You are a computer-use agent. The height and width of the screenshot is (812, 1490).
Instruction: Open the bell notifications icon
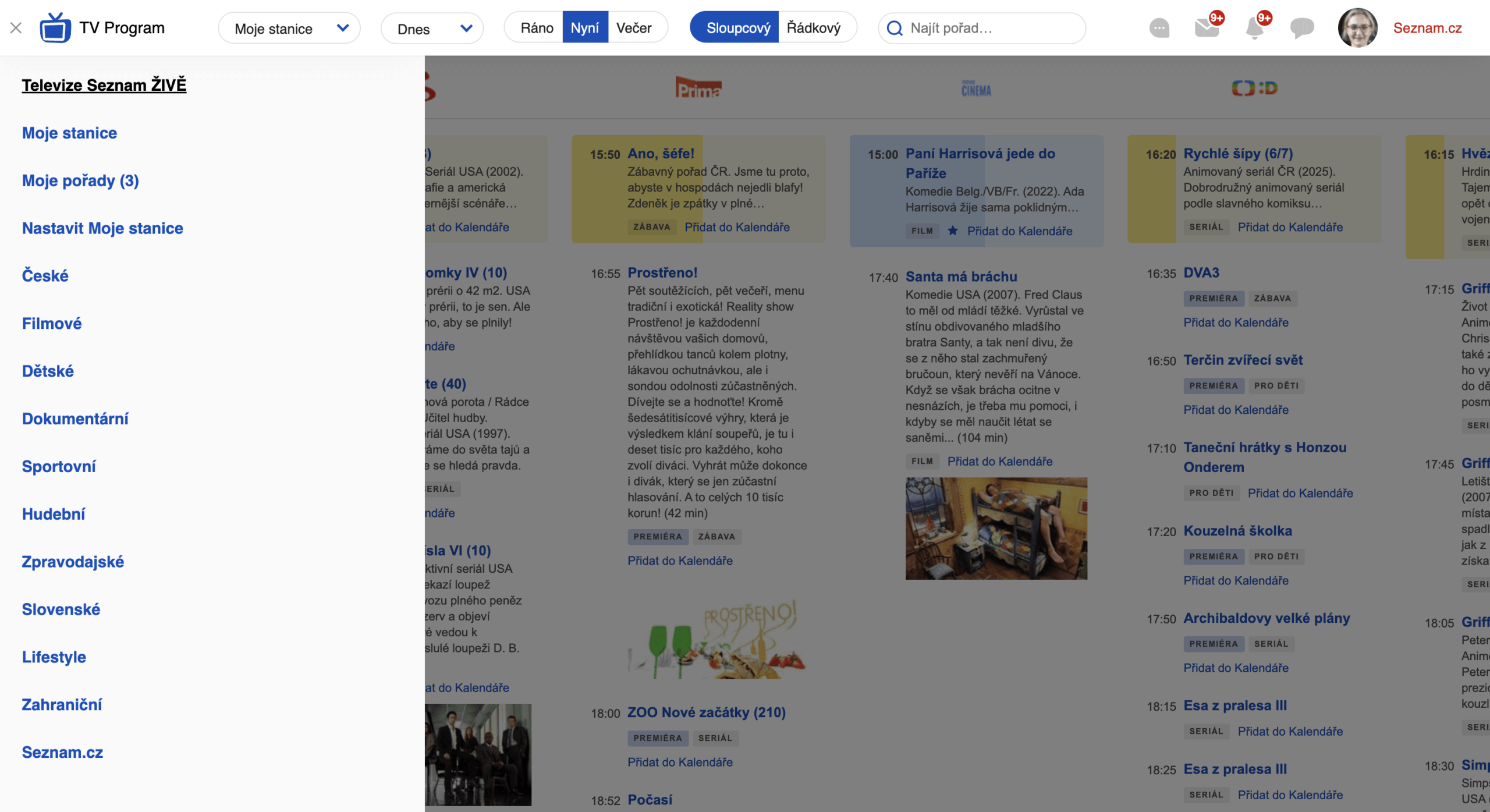point(1254,28)
